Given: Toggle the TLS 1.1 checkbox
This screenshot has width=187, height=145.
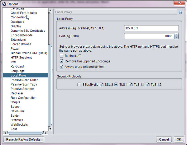Looking at the screenshot, I should pyautogui.click(x=131, y=84).
